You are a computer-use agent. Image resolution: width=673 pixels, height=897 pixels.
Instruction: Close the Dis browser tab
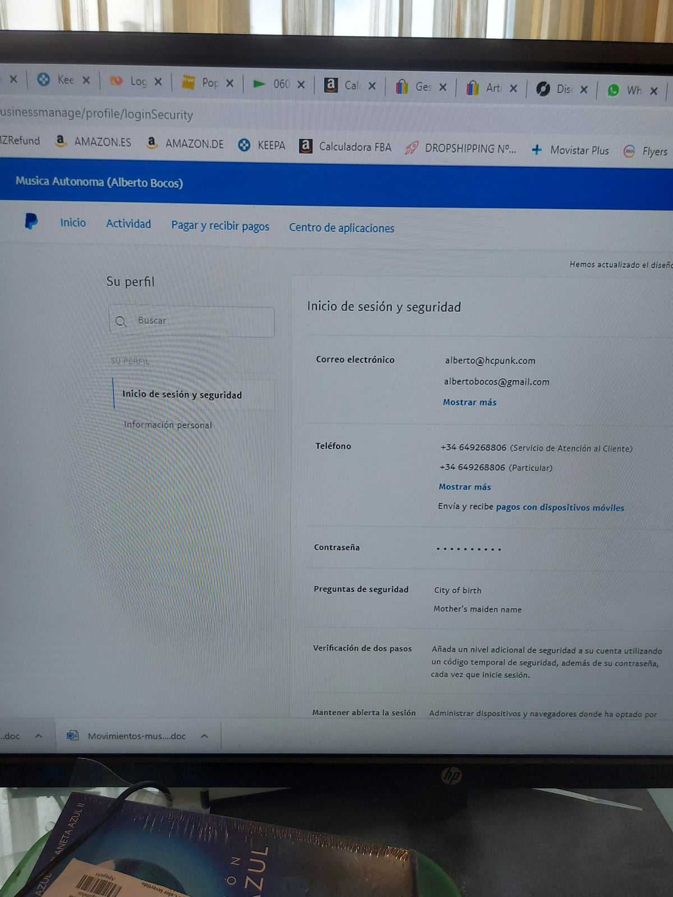(584, 90)
